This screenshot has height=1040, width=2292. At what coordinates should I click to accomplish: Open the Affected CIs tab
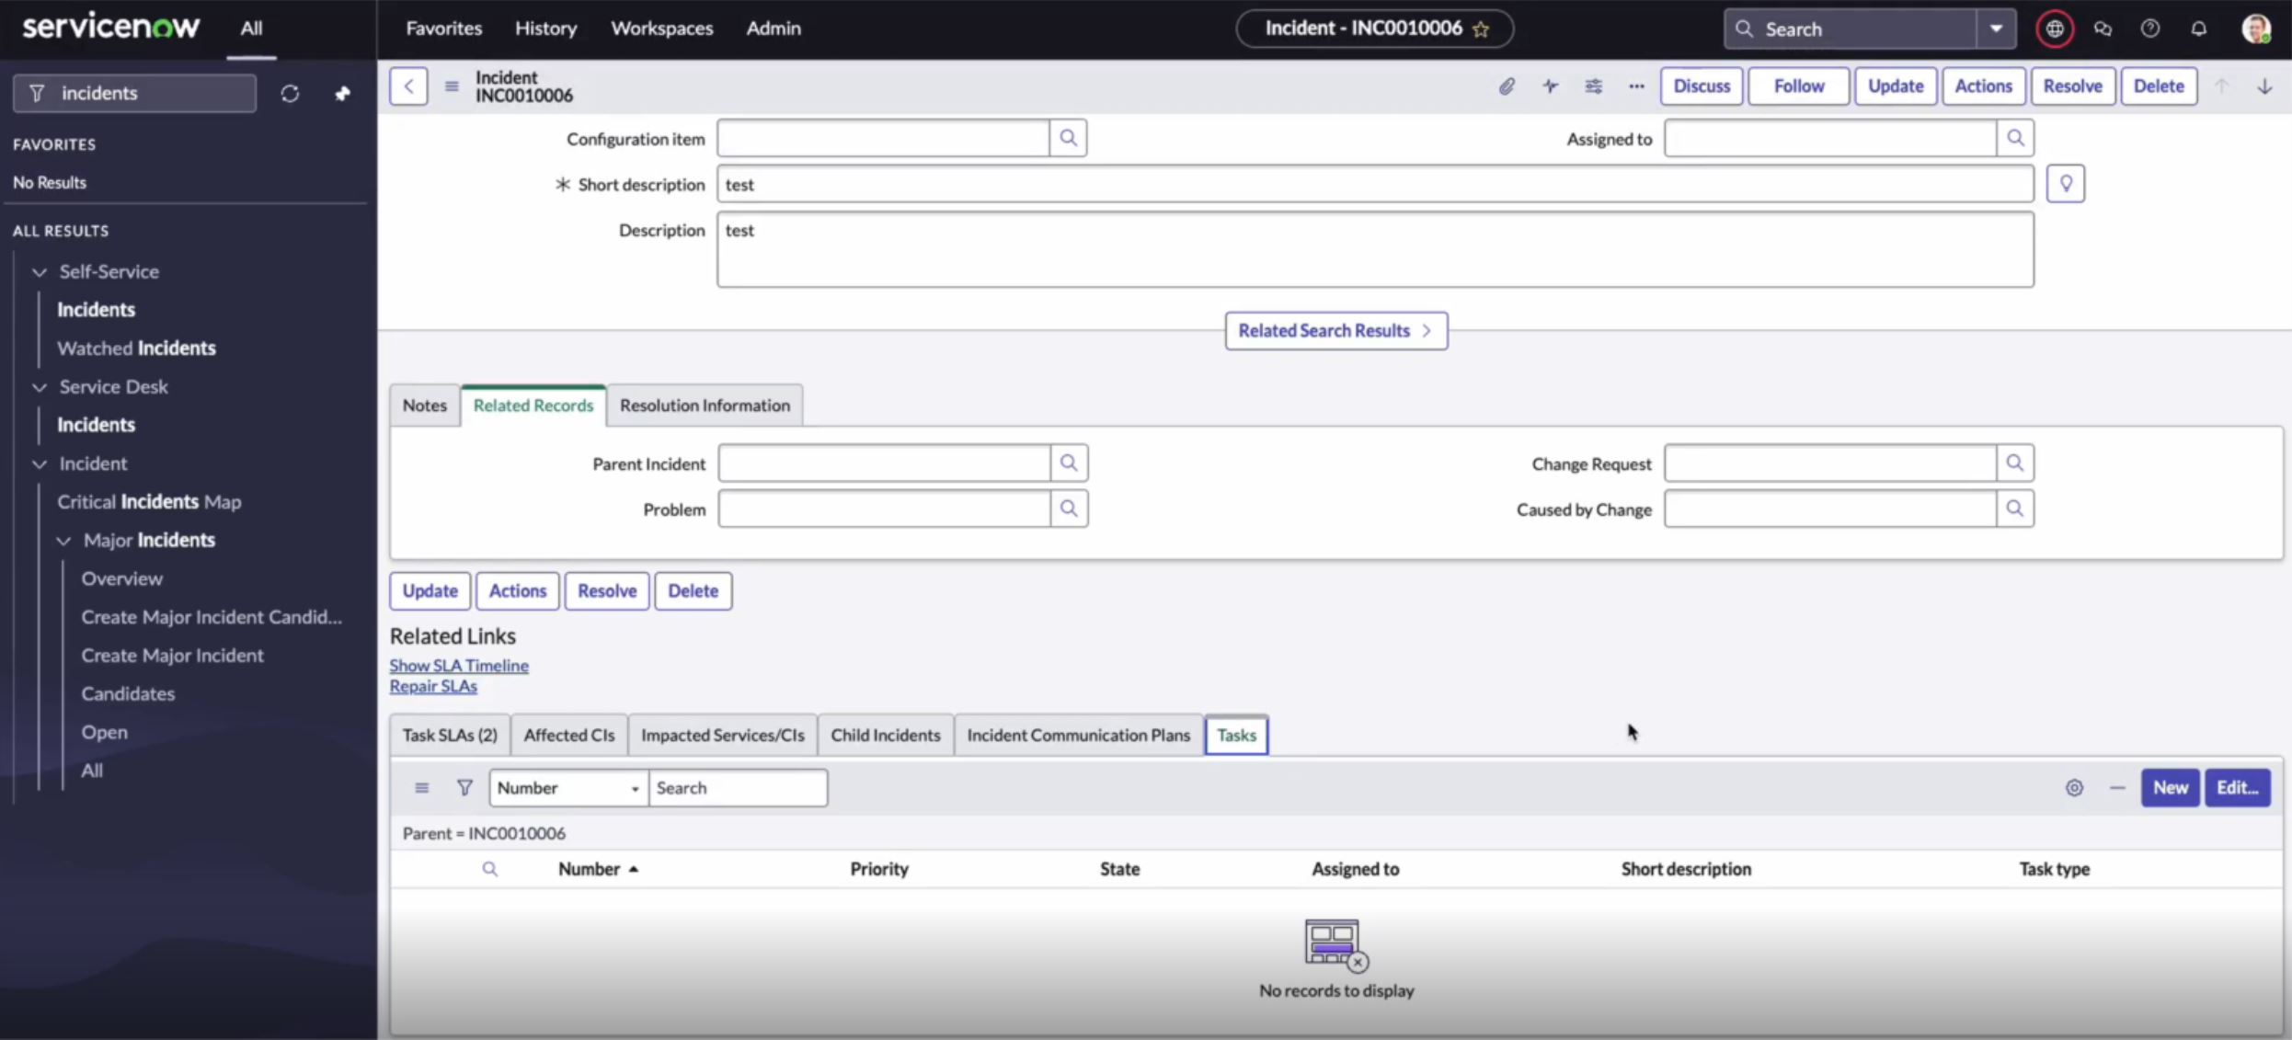pyautogui.click(x=569, y=735)
